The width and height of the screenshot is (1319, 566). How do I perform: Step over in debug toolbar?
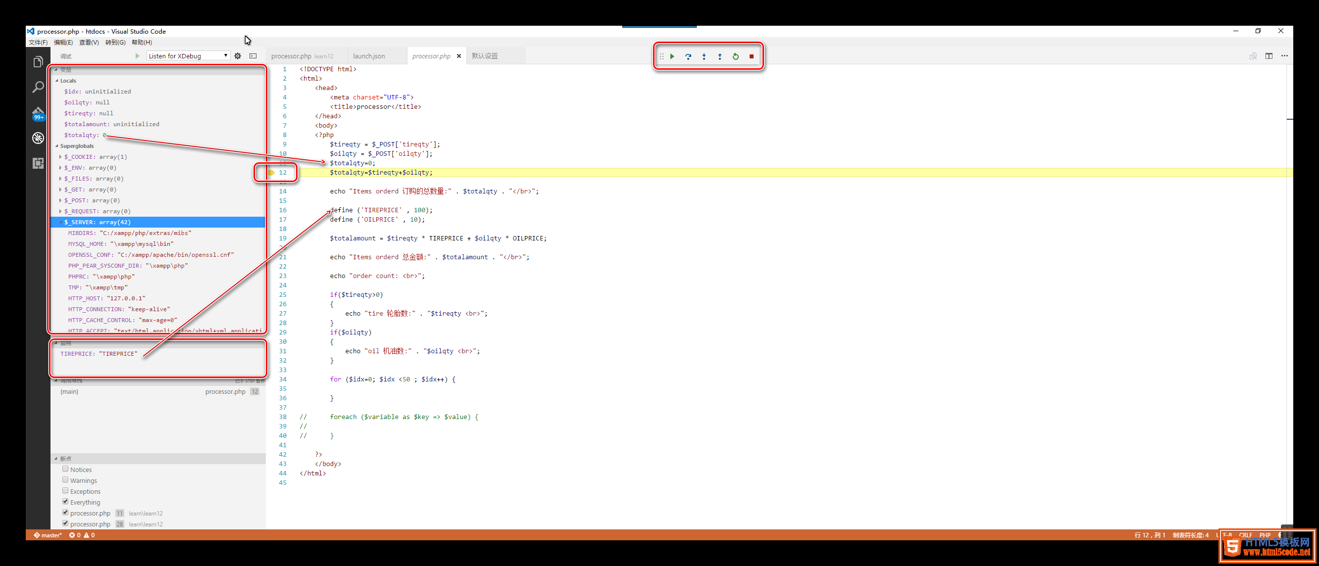(x=688, y=56)
